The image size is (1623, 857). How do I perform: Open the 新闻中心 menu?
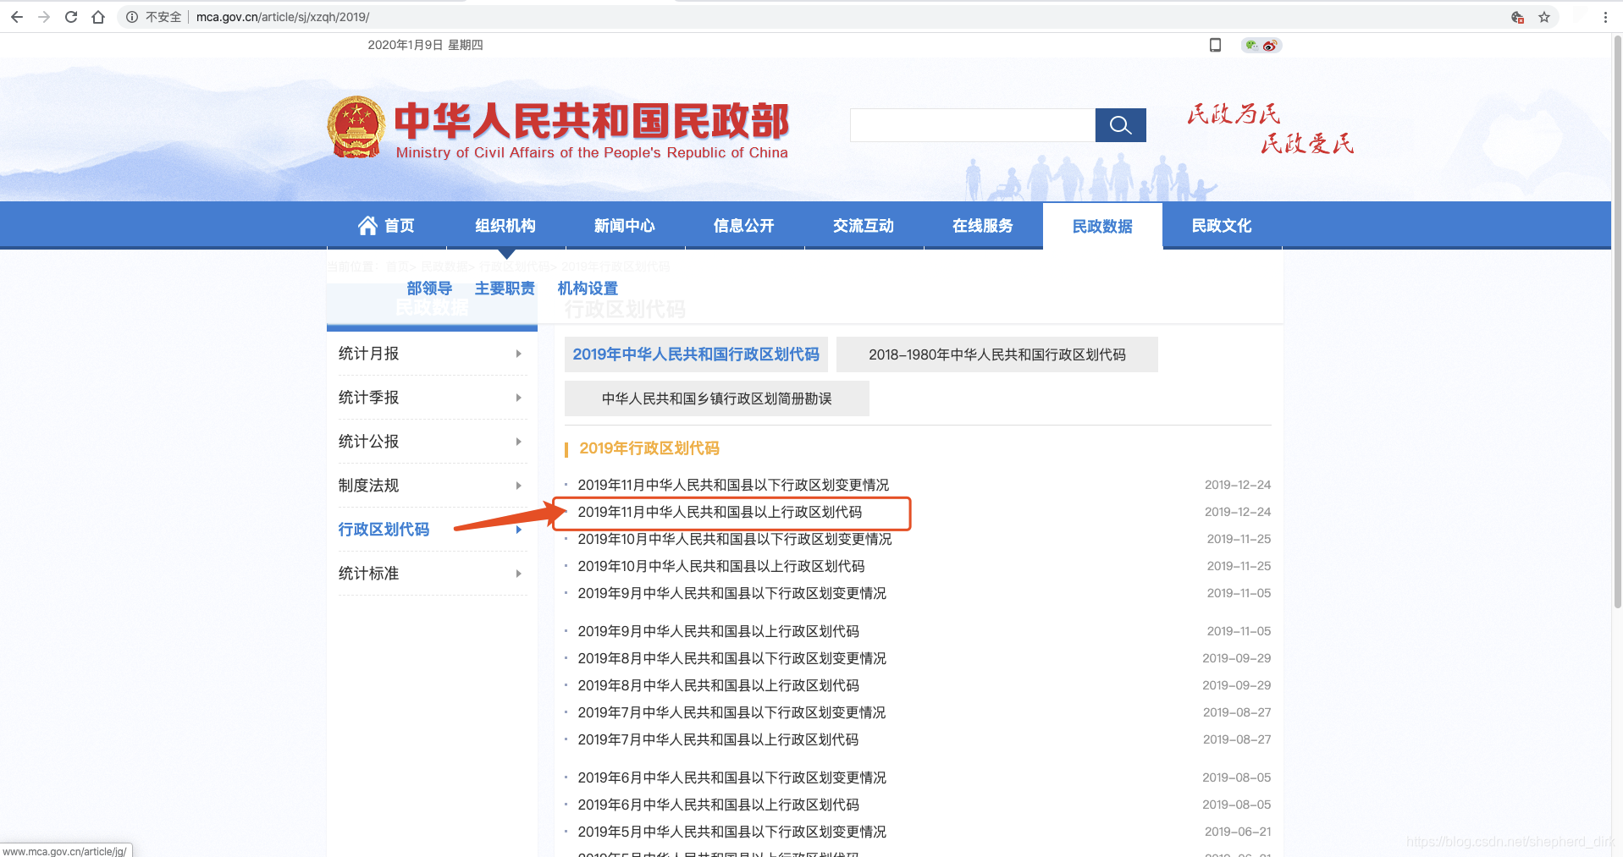pos(624,225)
